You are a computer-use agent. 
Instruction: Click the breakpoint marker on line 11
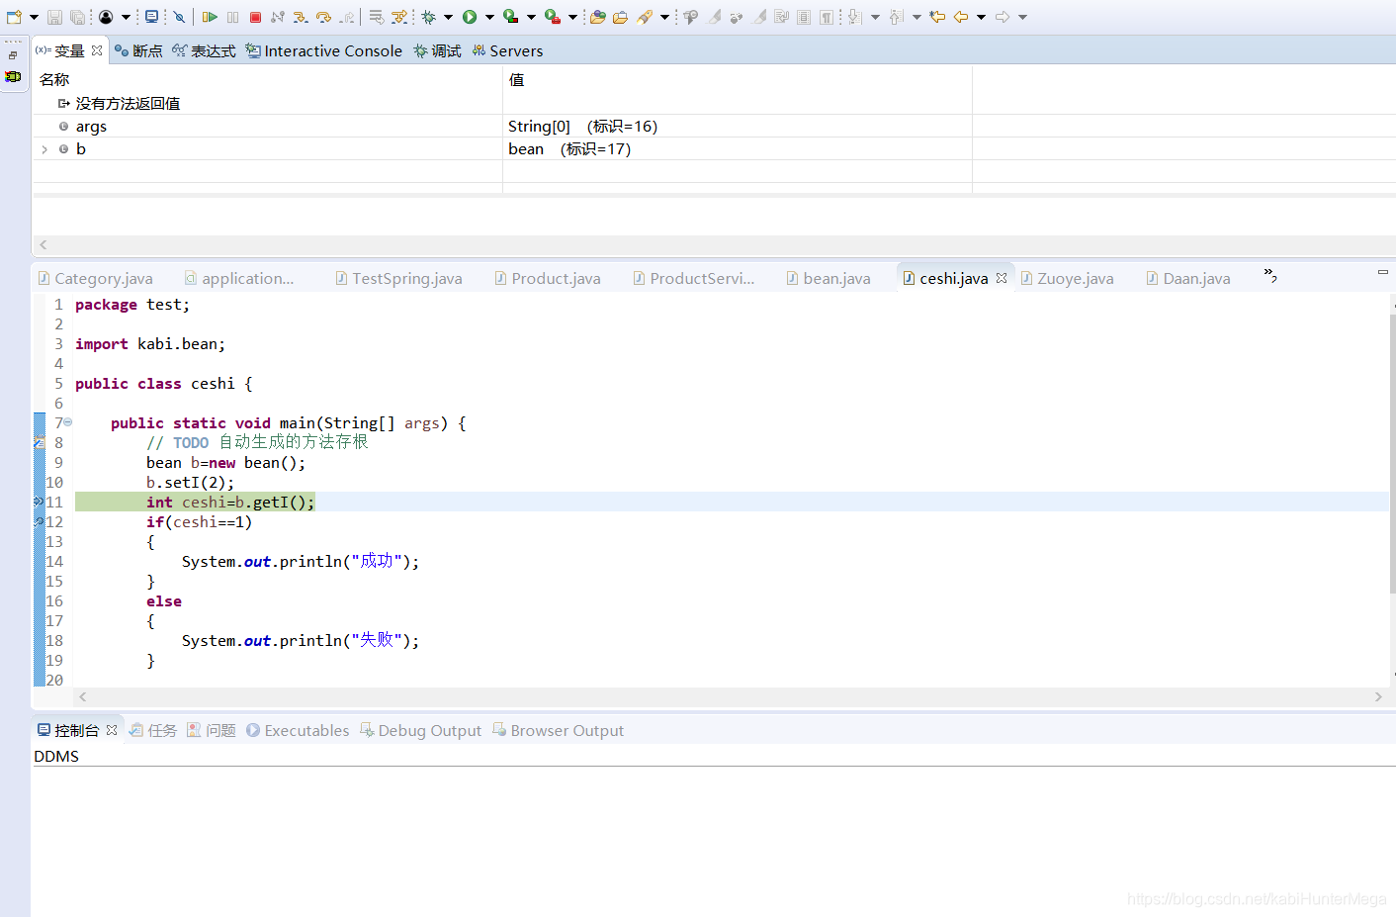[x=40, y=502]
